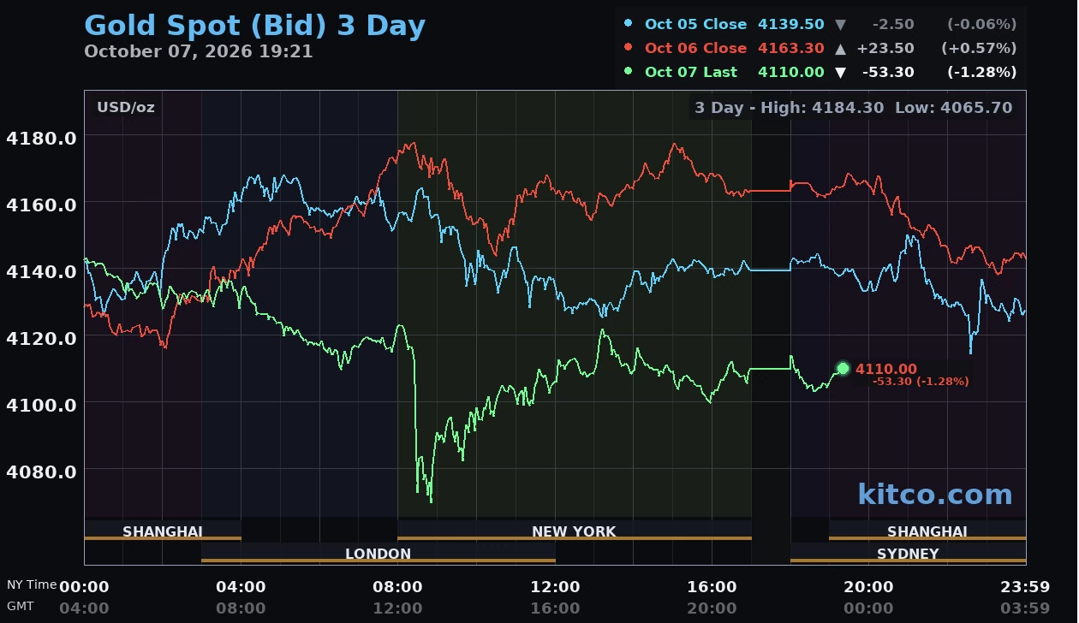Select the SYDNEY session bar
This screenshot has height=623, width=1079.
(908, 553)
